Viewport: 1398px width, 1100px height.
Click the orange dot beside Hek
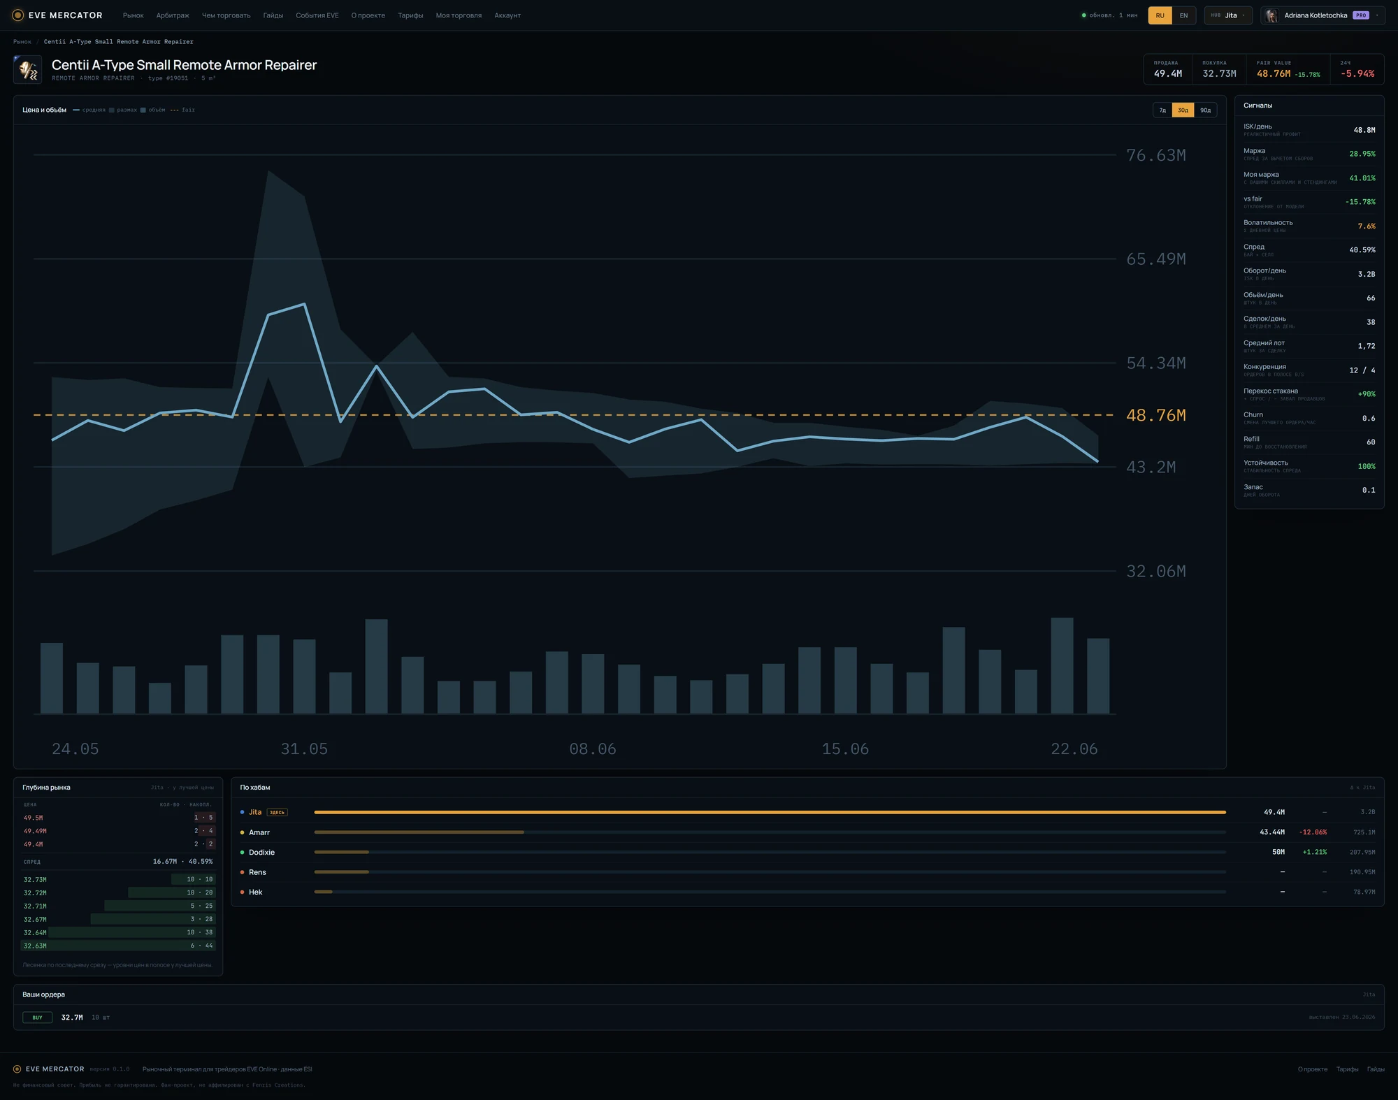coord(242,892)
